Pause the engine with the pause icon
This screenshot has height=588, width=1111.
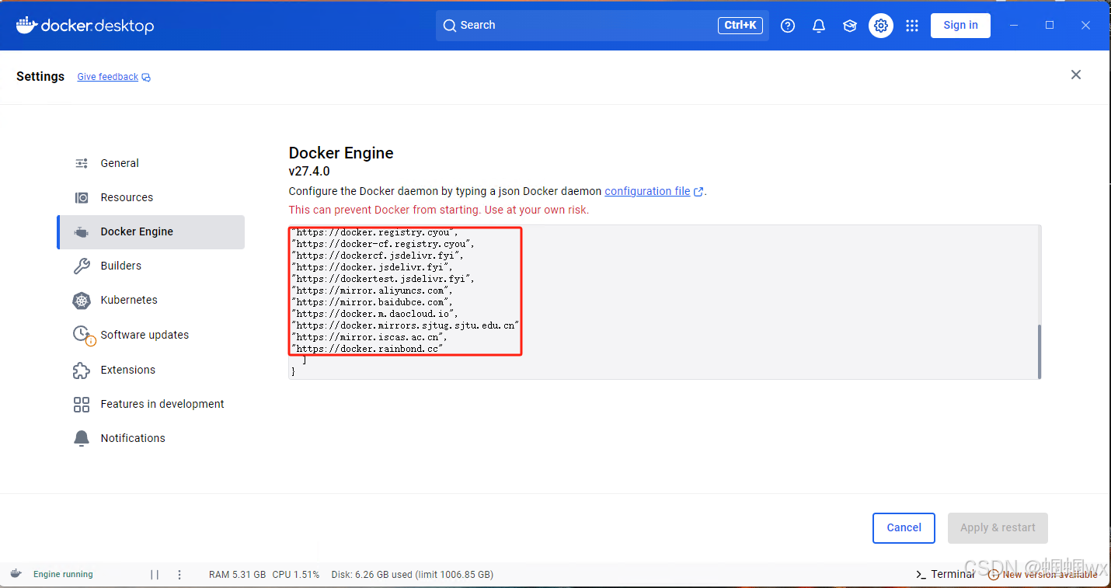(x=155, y=575)
